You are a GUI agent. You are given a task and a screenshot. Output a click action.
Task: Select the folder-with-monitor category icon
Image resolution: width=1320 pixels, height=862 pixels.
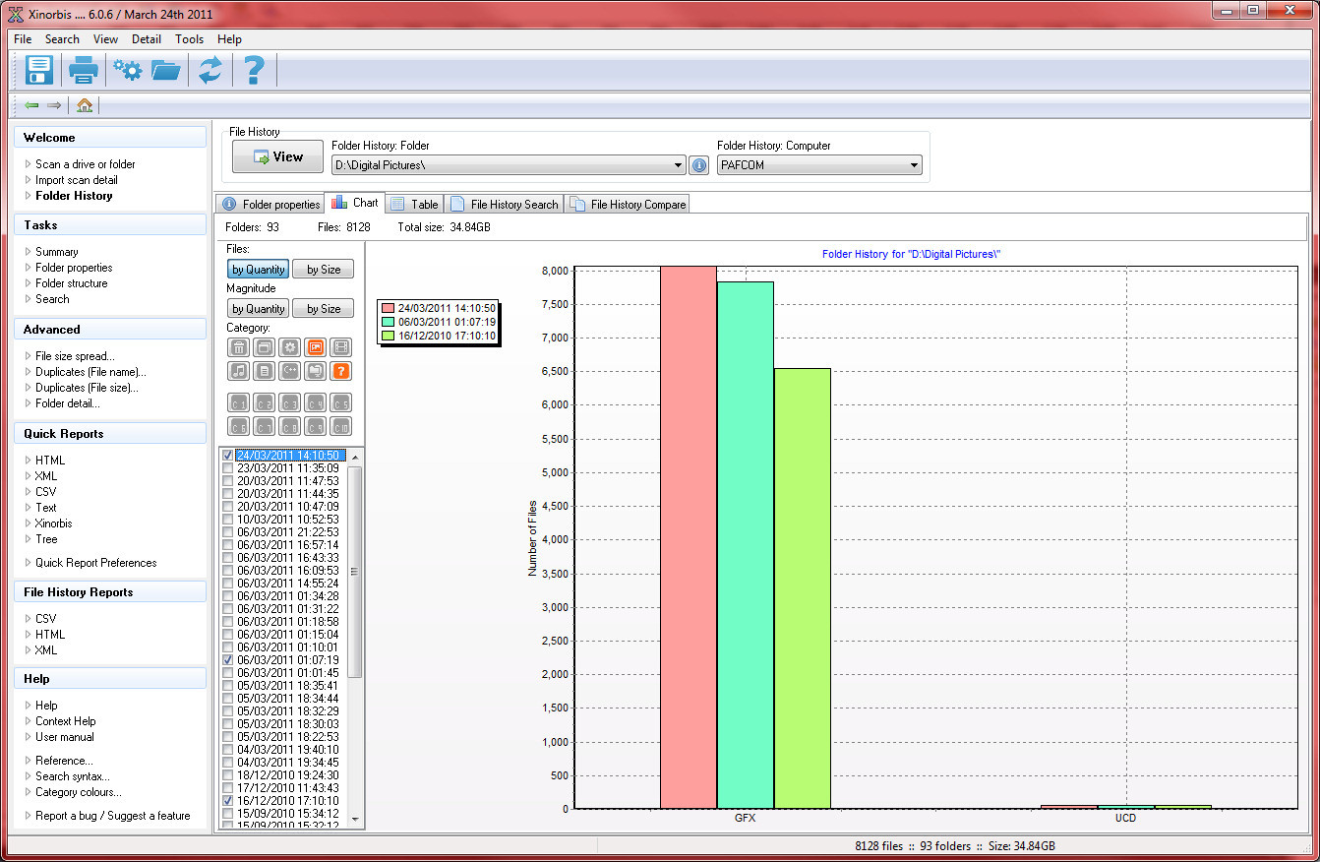[315, 371]
